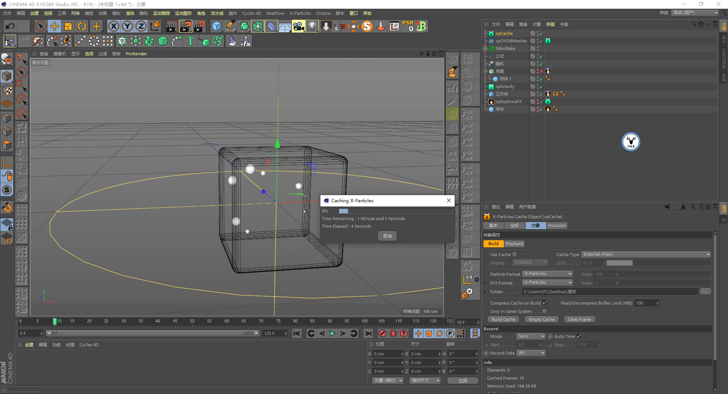Image resolution: width=728 pixels, height=394 pixels.
Task: Click the Record Active Objects key icon
Action: (383, 333)
